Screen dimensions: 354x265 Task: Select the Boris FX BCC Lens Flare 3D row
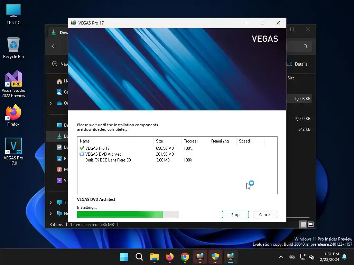[177, 160]
